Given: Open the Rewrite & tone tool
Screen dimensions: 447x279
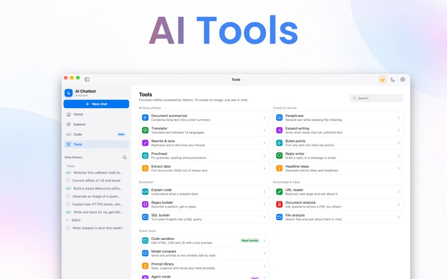Looking at the screenshot, I should coord(204,143).
